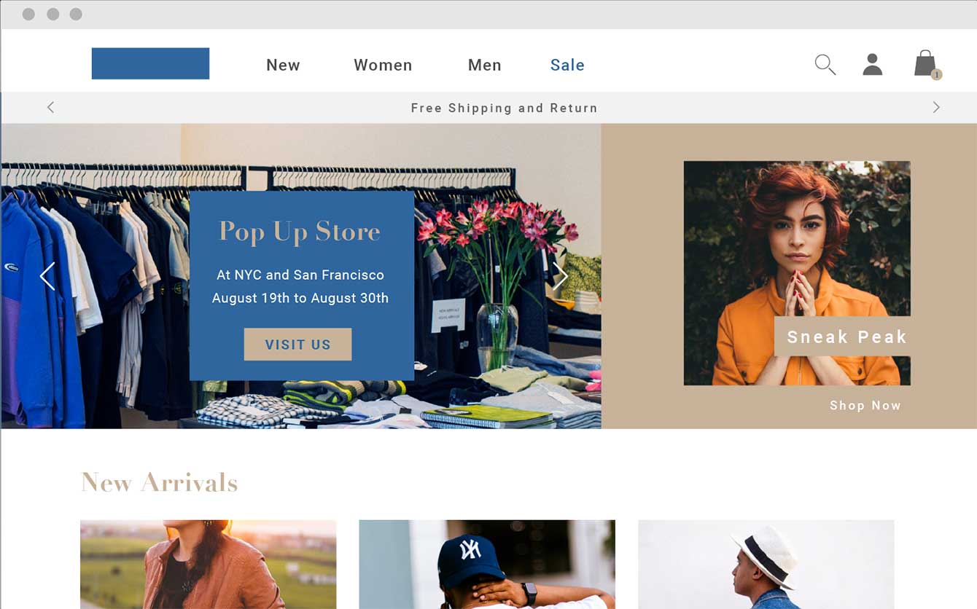Open the New menu item
The width and height of the screenshot is (977, 609).
(x=283, y=66)
